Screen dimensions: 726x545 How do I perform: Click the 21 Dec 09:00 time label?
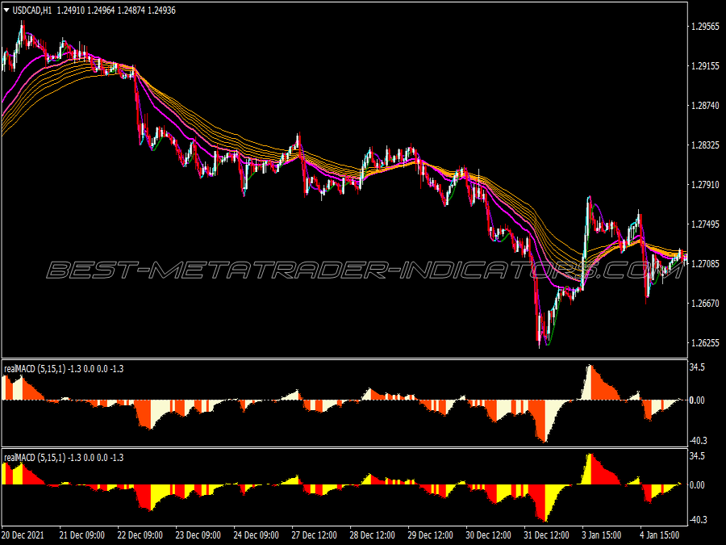coord(82,535)
